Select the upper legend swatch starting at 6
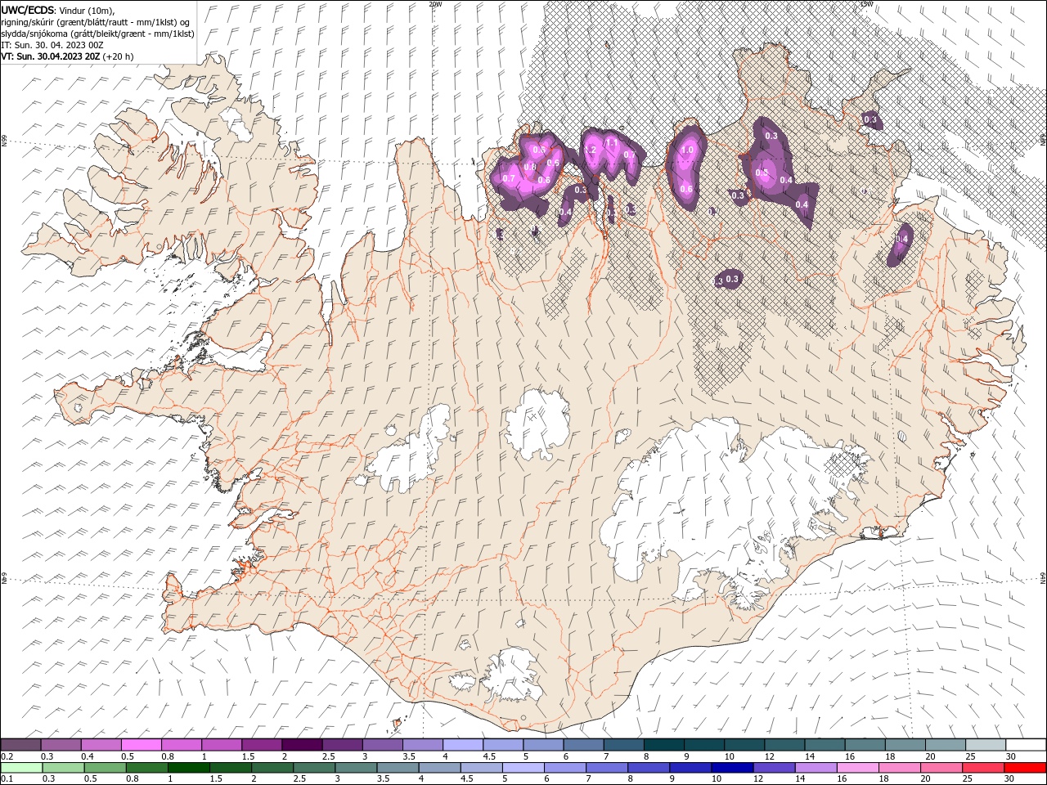Viewport: 1047px width, 785px height. 583,745
